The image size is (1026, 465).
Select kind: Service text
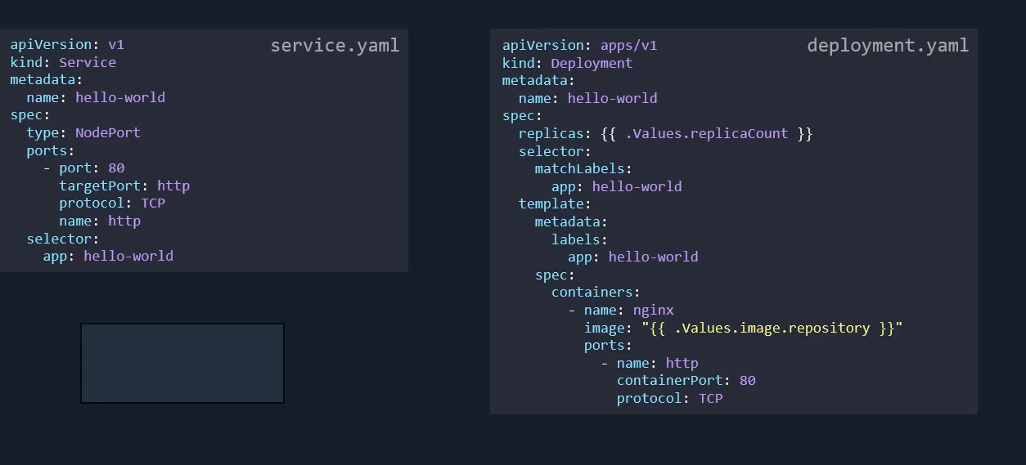coord(63,62)
